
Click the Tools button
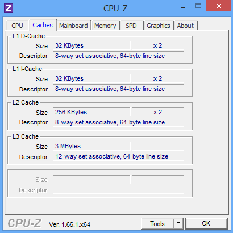[x=157, y=223]
